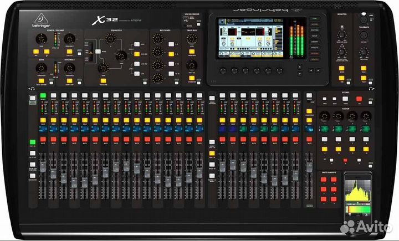Click the Down arrow navigation button
Screen dimensions: 399x241
pos(300,74)
